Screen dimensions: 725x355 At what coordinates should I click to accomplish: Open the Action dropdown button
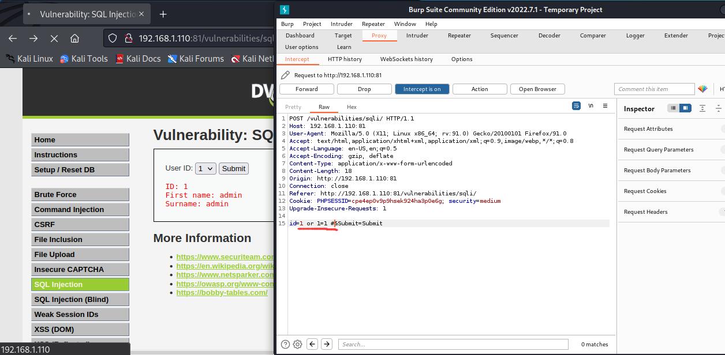(x=480, y=89)
